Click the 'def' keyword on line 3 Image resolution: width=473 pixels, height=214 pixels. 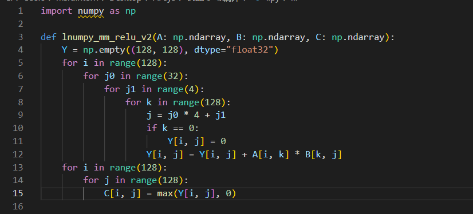point(49,37)
